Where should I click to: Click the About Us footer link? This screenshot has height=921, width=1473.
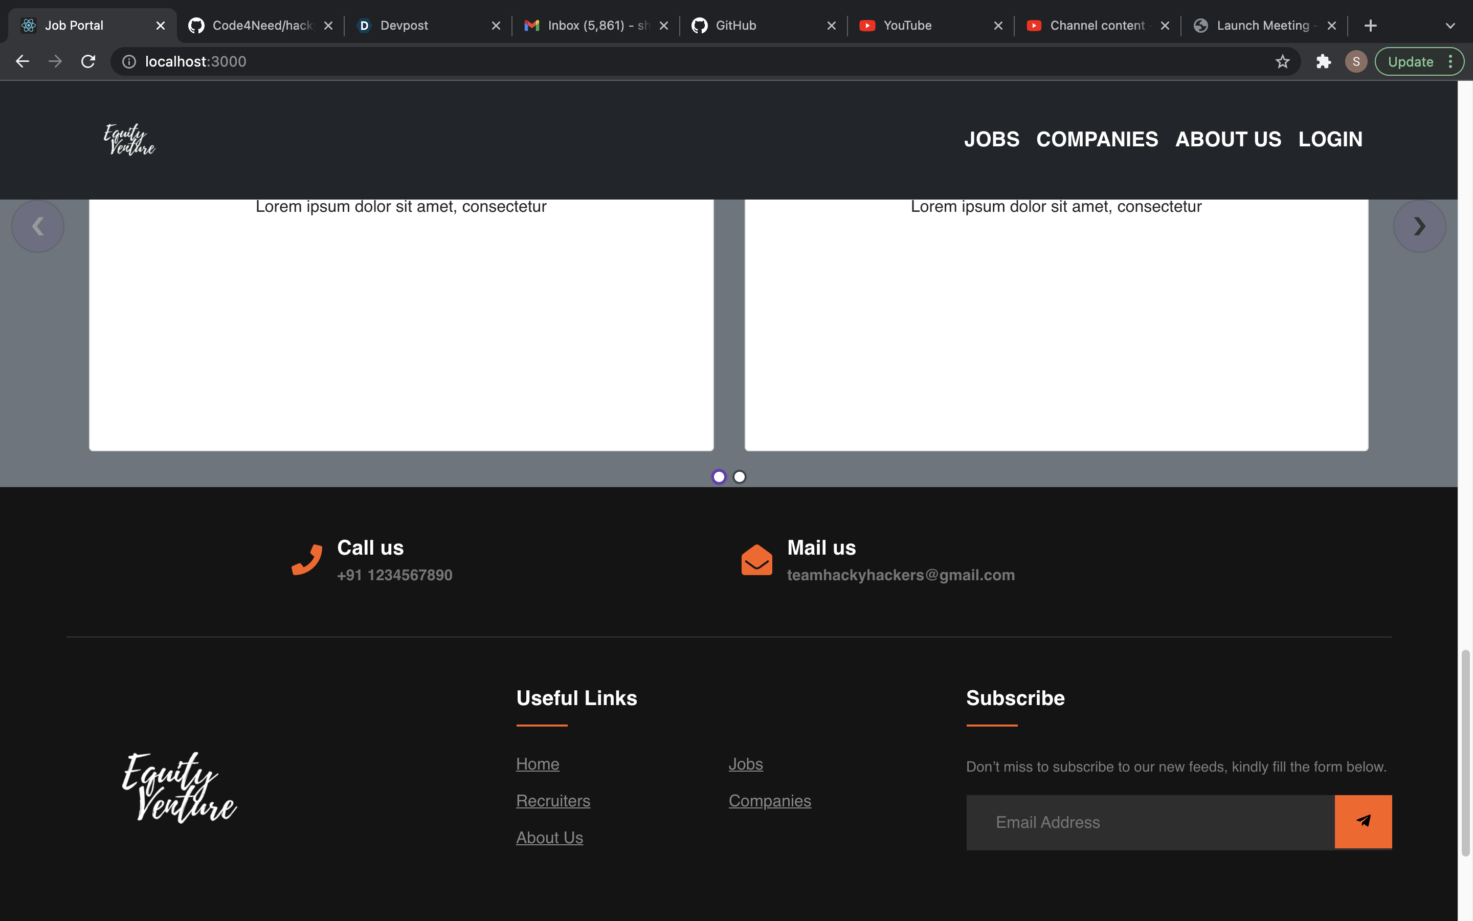[x=549, y=838]
